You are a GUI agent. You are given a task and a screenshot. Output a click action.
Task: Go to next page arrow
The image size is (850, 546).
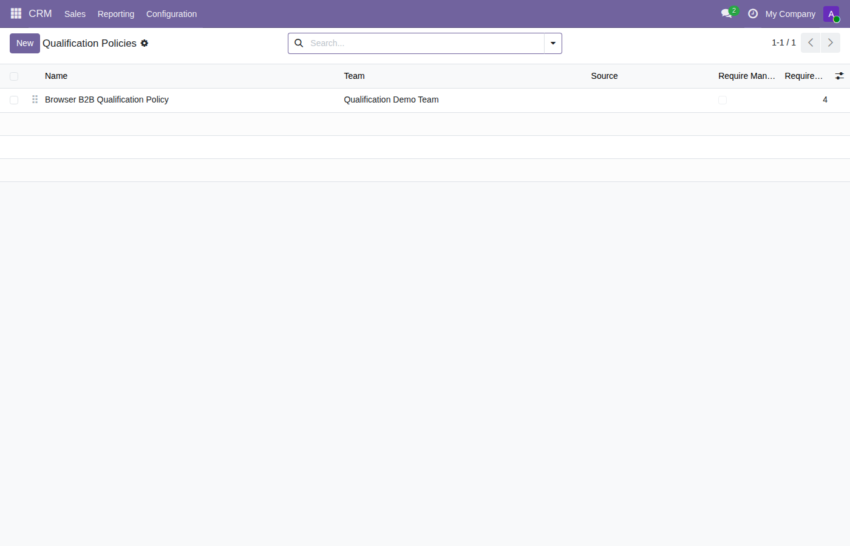point(831,43)
